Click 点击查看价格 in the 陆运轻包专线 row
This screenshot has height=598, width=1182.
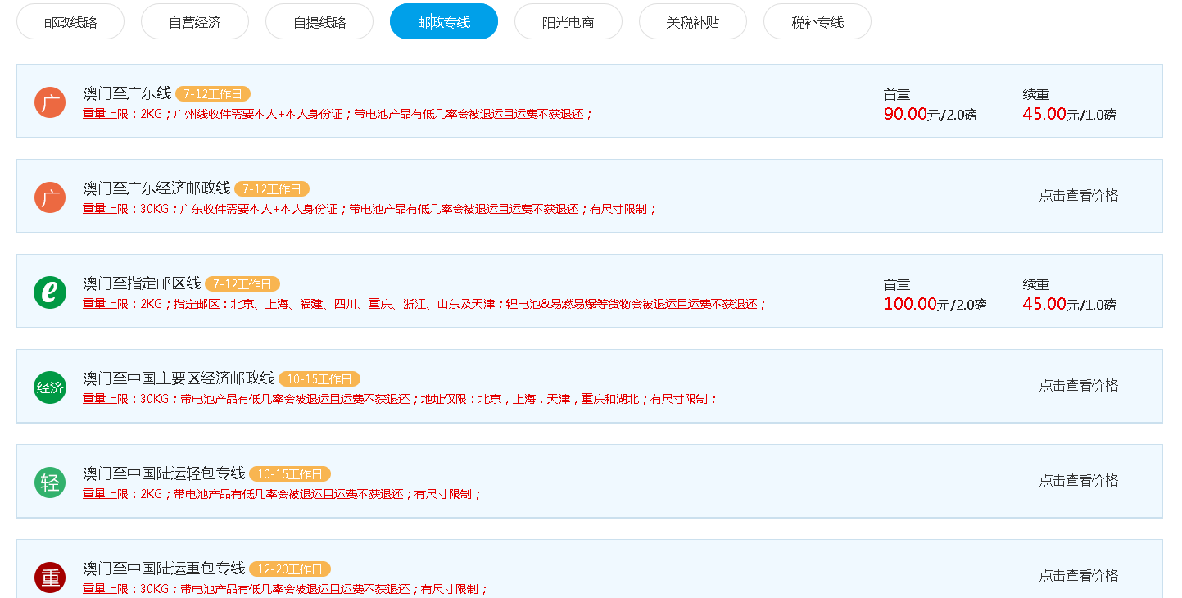[x=1078, y=480]
